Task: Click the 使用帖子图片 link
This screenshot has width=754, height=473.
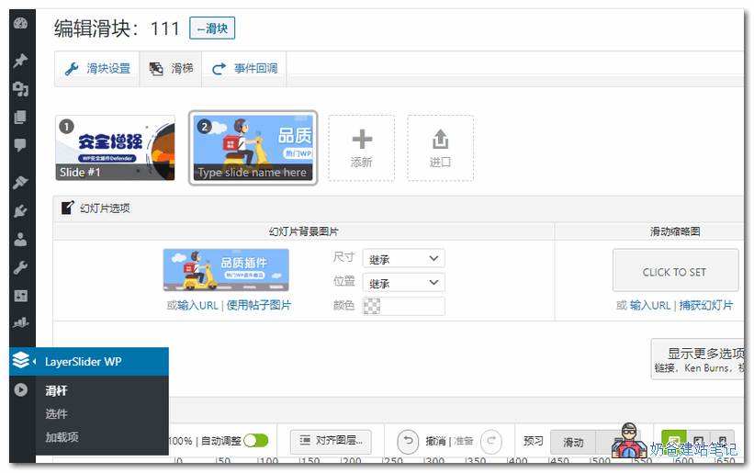Action: [x=259, y=305]
